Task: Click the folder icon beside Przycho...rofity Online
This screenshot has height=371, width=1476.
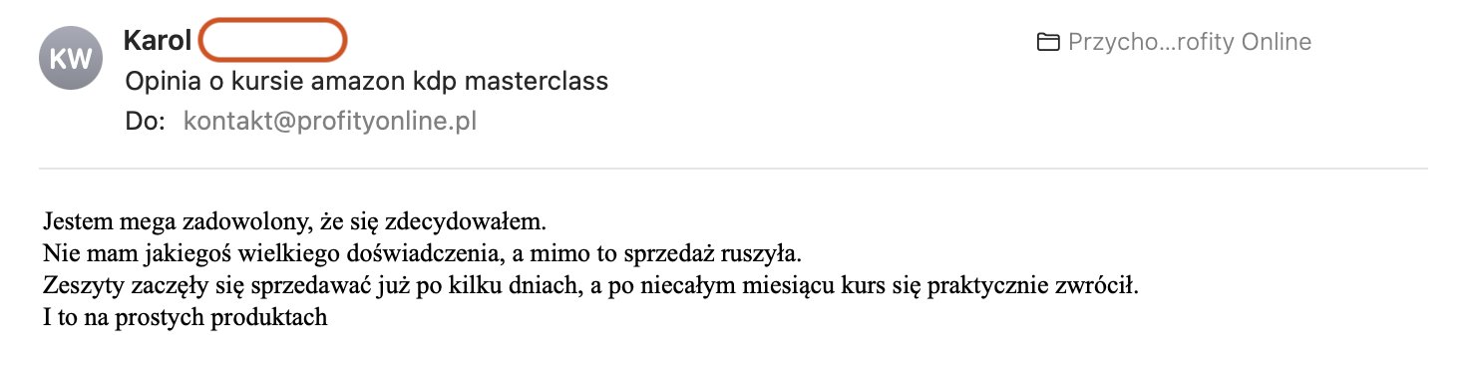Action: point(1047,42)
